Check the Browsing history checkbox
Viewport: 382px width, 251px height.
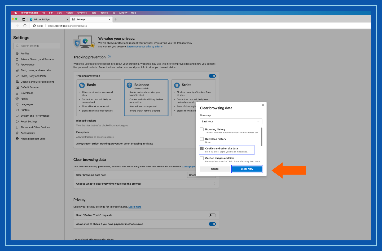pyautogui.click(x=202, y=129)
